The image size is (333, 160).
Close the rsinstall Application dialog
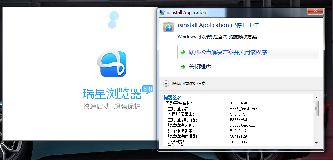click(315, 11)
